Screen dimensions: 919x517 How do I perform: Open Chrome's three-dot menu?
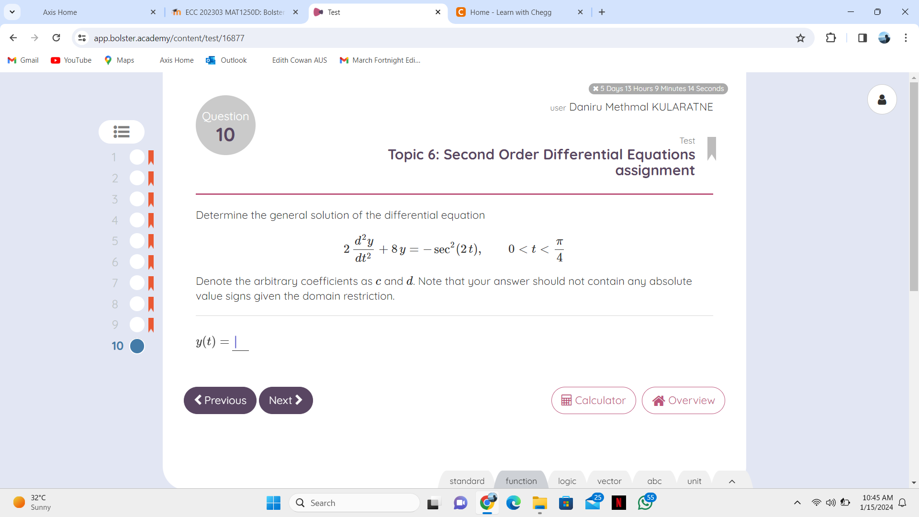pyautogui.click(x=906, y=38)
